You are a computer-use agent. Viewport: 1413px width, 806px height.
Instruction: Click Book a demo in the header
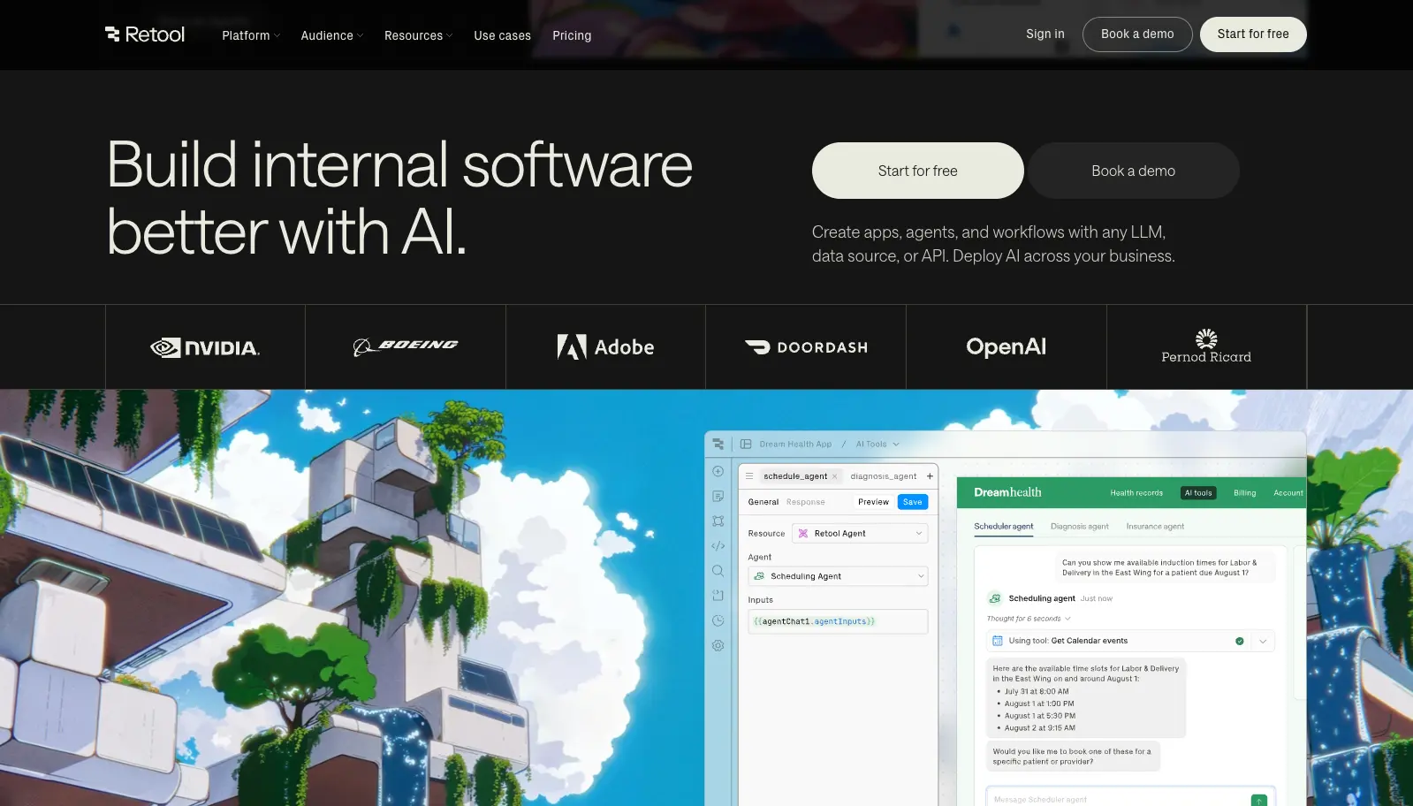point(1137,34)
